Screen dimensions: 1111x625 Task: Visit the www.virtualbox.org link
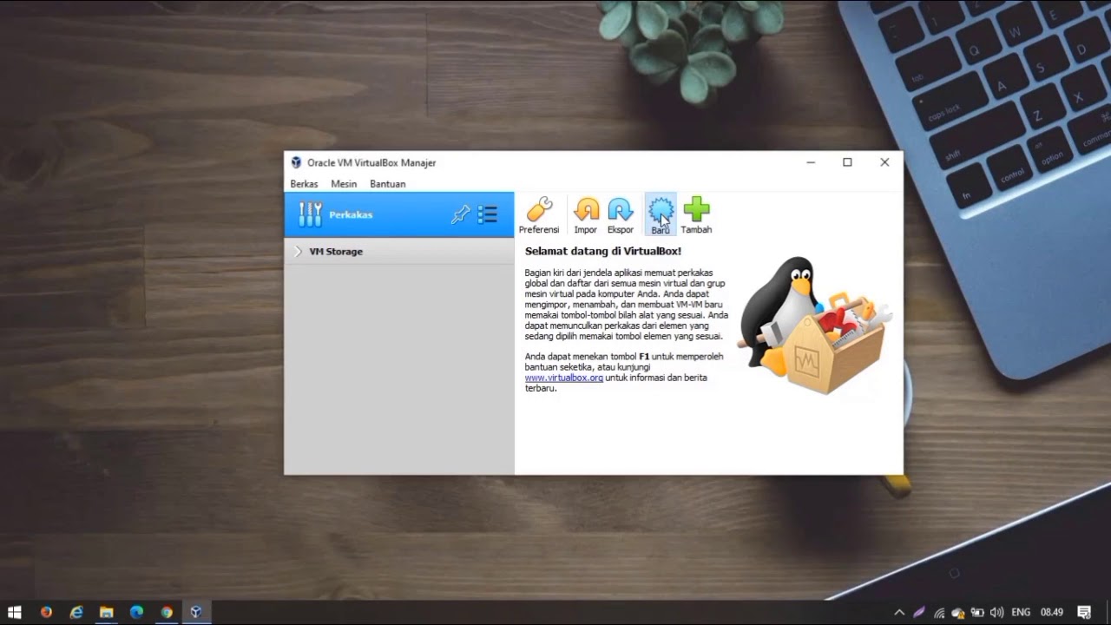point(564,378)
